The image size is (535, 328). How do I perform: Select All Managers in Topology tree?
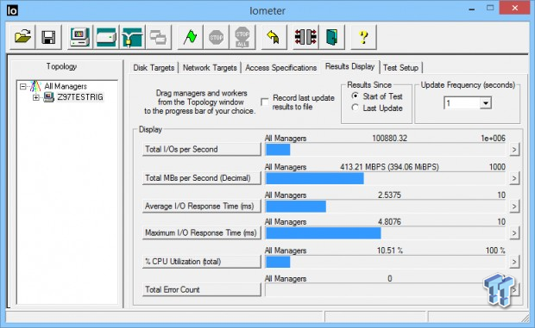point(66,86)
